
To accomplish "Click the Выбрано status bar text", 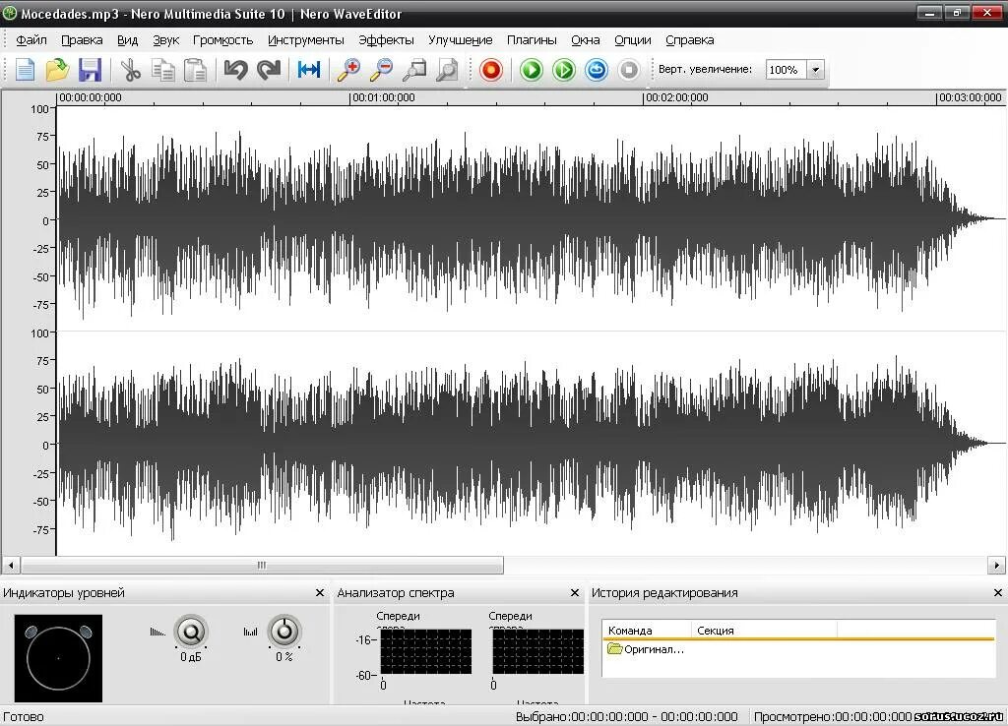I will click(627, 716).
